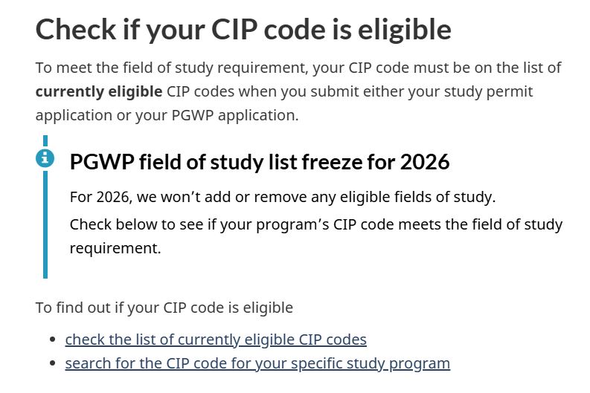Click the "Check below to see if your program's" sentence
Screen dimensions: 590x393
316,224
